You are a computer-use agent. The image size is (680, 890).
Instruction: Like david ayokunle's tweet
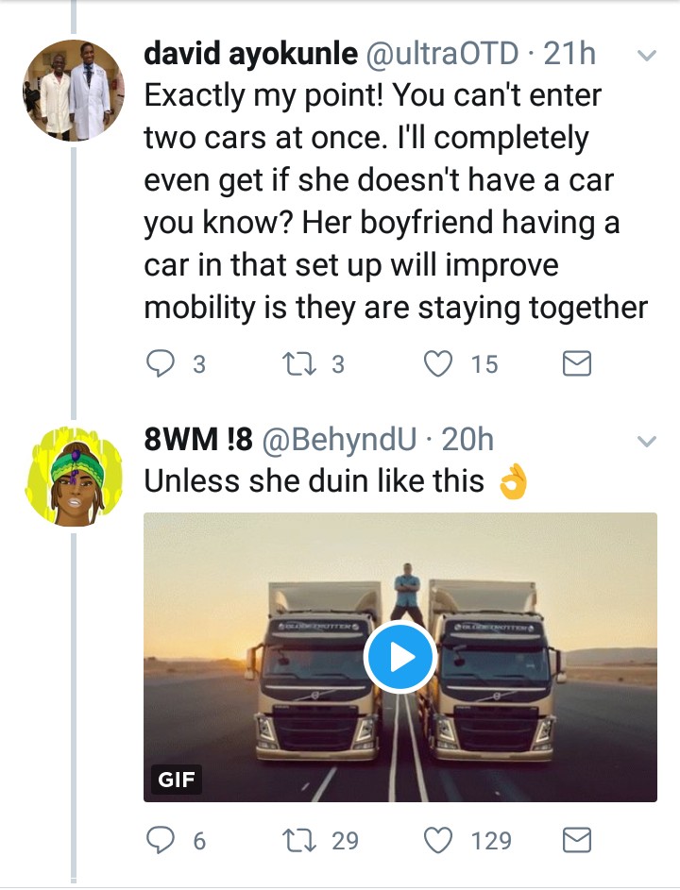[x=439, y=364]
